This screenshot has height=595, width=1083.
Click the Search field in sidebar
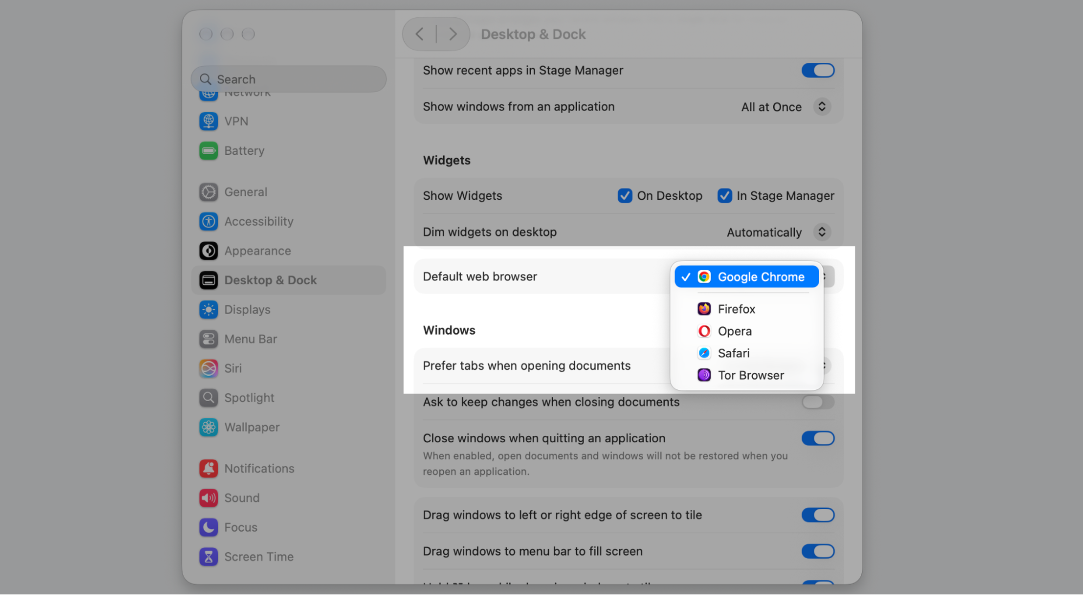click(288, 79)
